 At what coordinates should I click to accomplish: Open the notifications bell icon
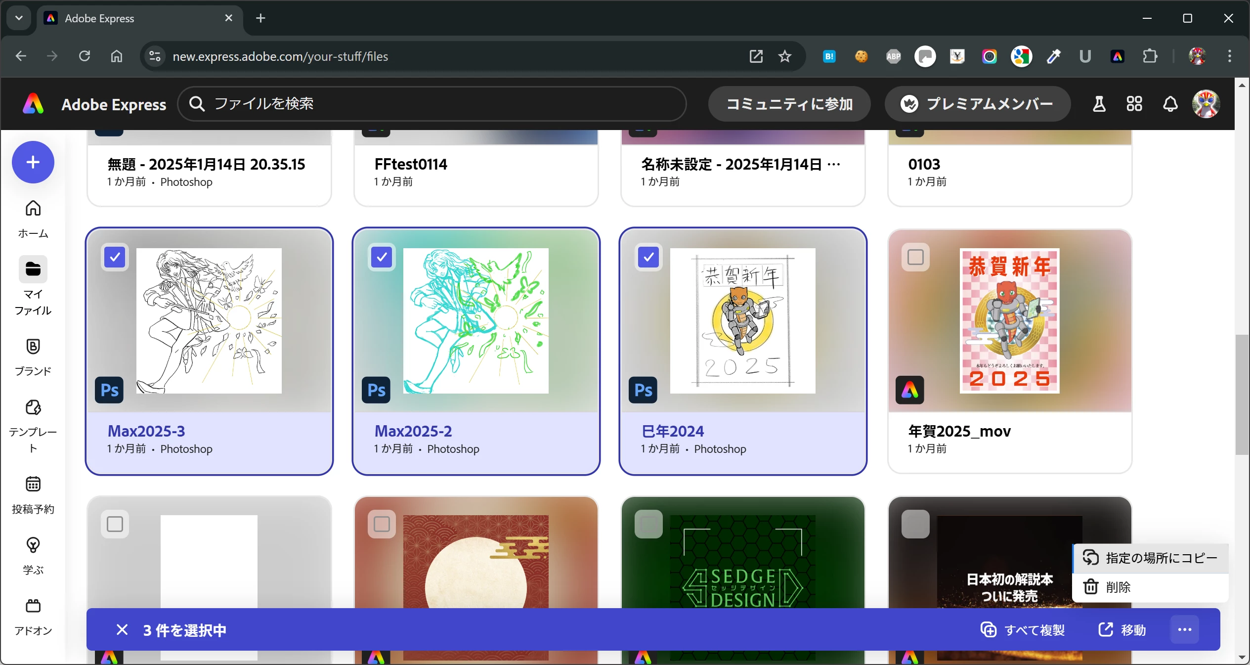point(1170,104)
